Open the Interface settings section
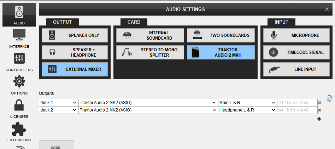Screen dimensions: 335x149 [x=19, y=38]
